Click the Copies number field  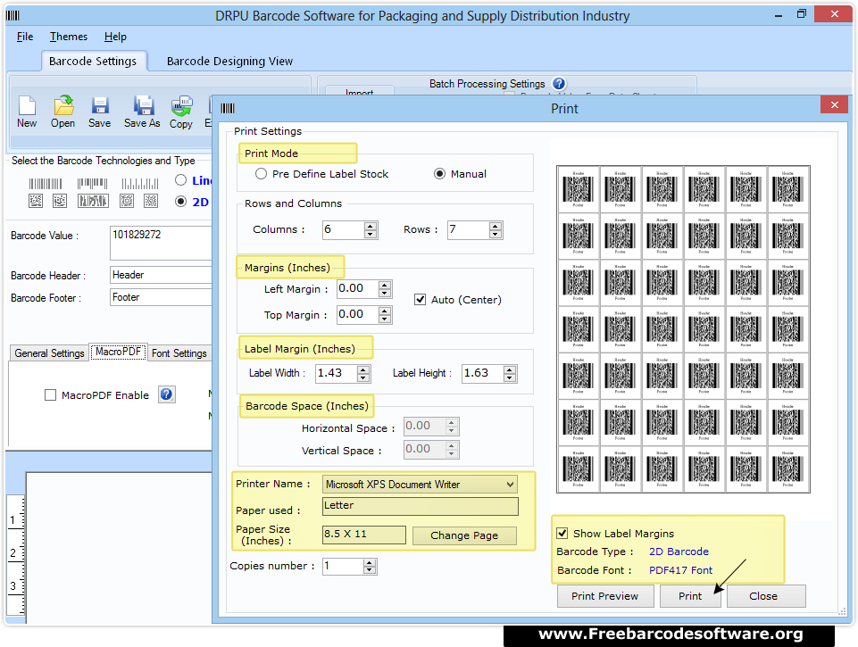[x=343, y=567]
